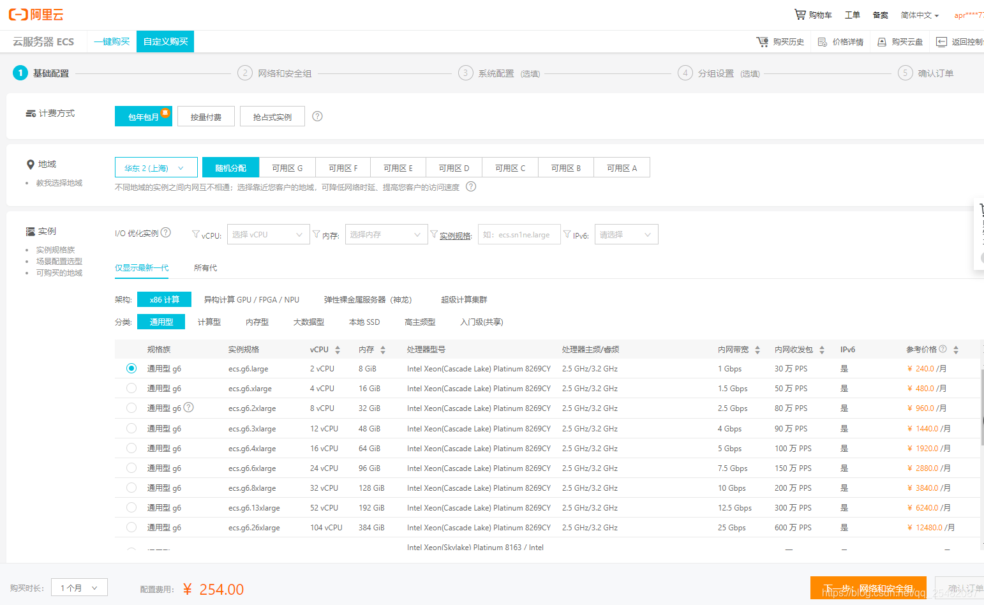Select the ecs.g6.6xlarge radio button
The image size is (984, 605).
131,468
